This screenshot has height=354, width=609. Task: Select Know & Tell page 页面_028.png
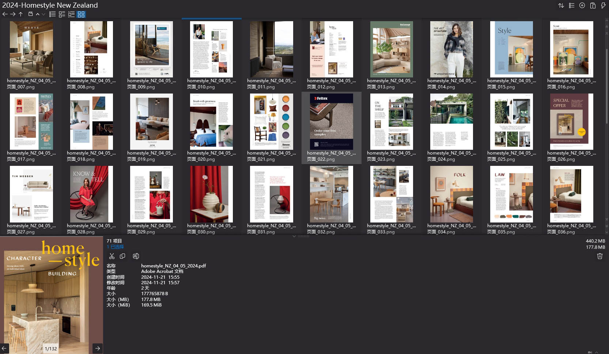click(91, 194)
